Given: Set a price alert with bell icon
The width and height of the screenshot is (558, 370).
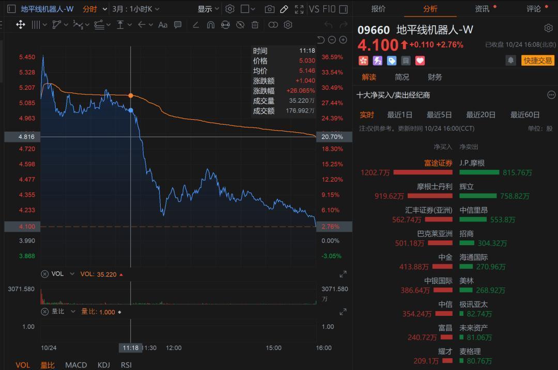Looking at the screenshot, I should coord(510,60).
